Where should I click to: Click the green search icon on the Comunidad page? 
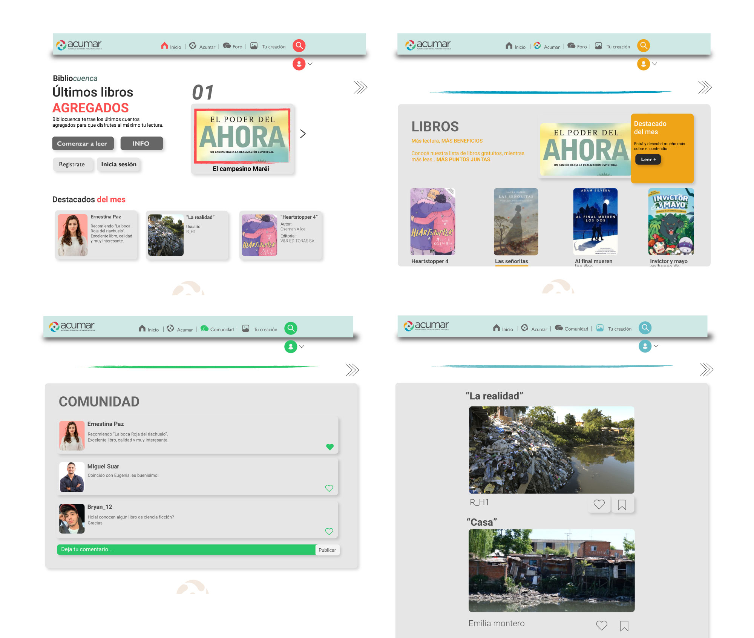pyautogui.click(x=291, y=328)
